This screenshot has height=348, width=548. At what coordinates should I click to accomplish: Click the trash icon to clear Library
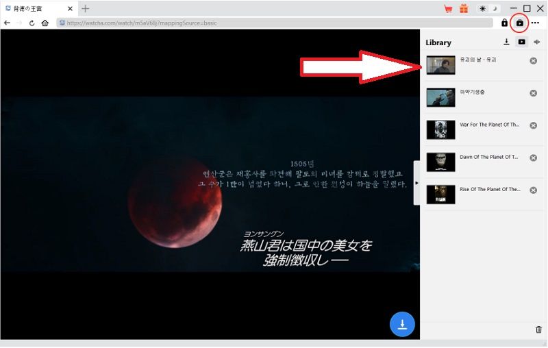(x=538, y=330)
